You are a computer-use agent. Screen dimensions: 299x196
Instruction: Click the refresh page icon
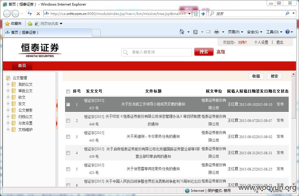pos(30,13)
